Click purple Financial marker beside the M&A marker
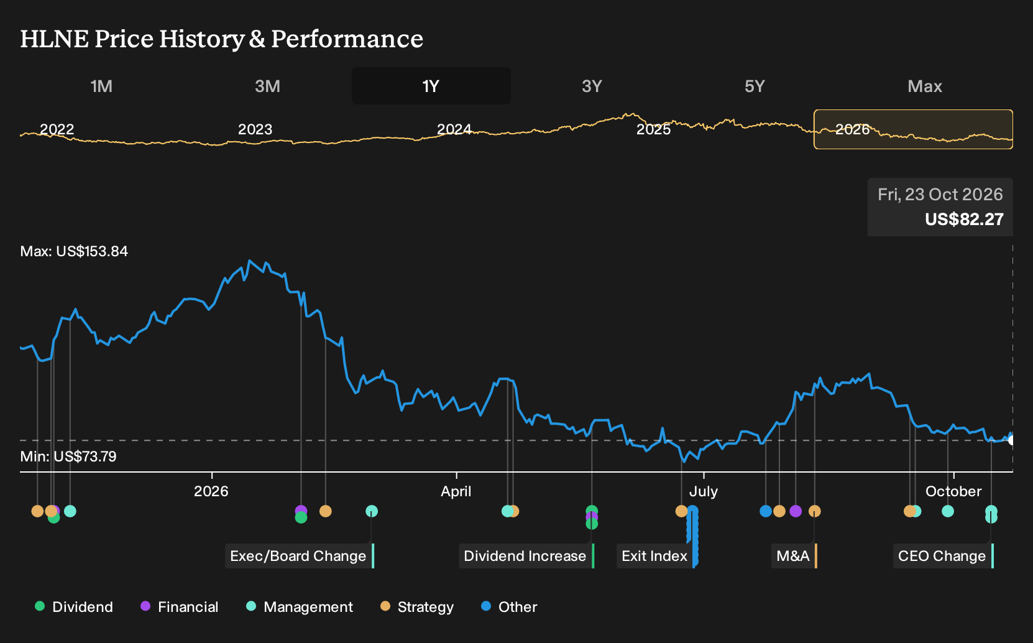Image resolution: width=1033 pixels, height=643 pixels. [796, 511]
